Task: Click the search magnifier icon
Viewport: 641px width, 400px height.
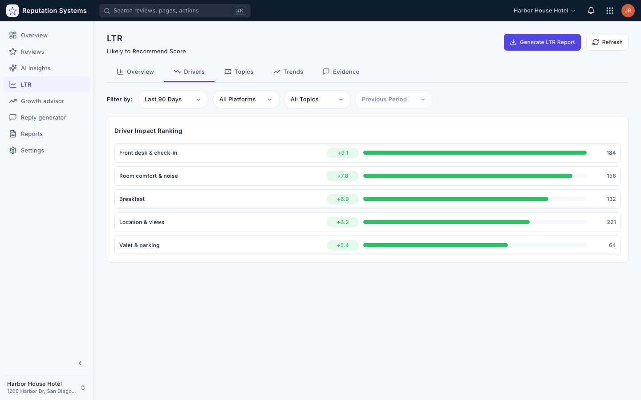Action: 107,11
